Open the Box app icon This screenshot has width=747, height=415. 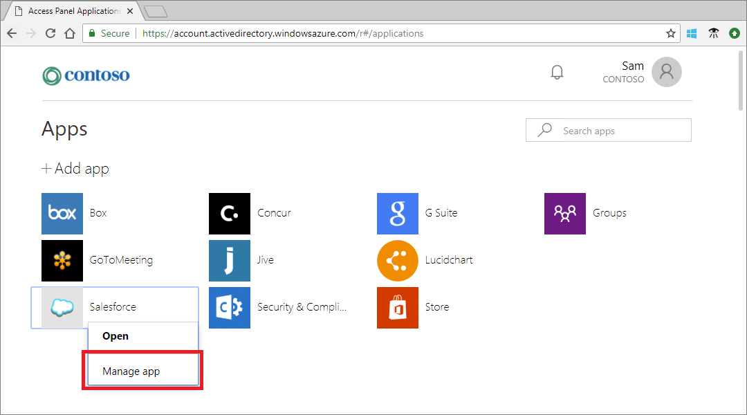coord(62,214)
